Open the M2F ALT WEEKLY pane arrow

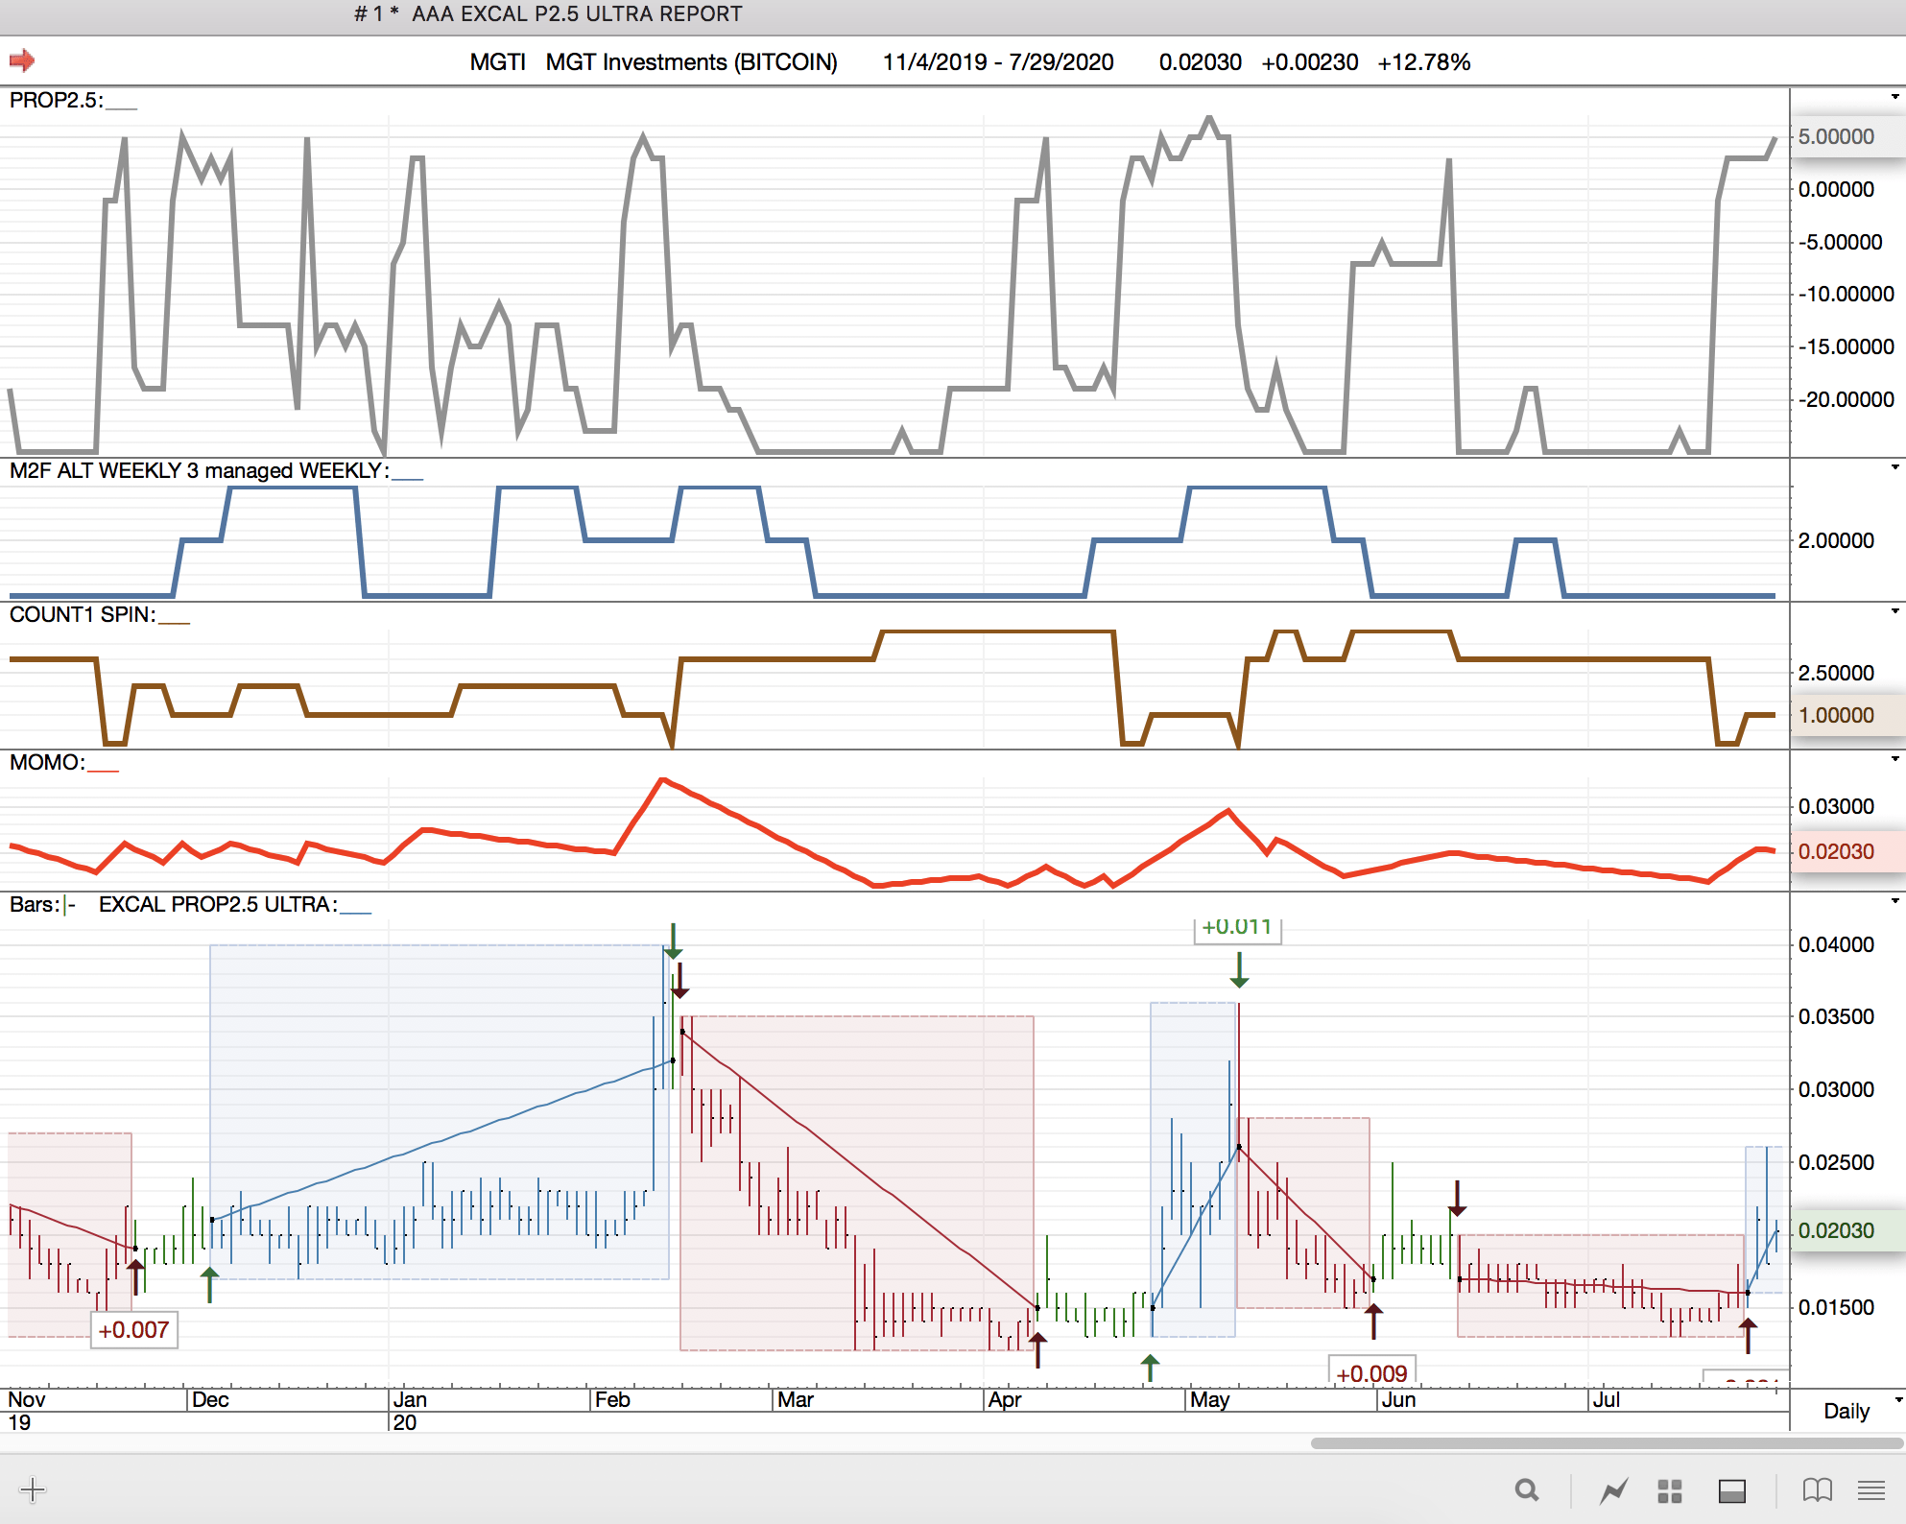[x=1894, y=467]
